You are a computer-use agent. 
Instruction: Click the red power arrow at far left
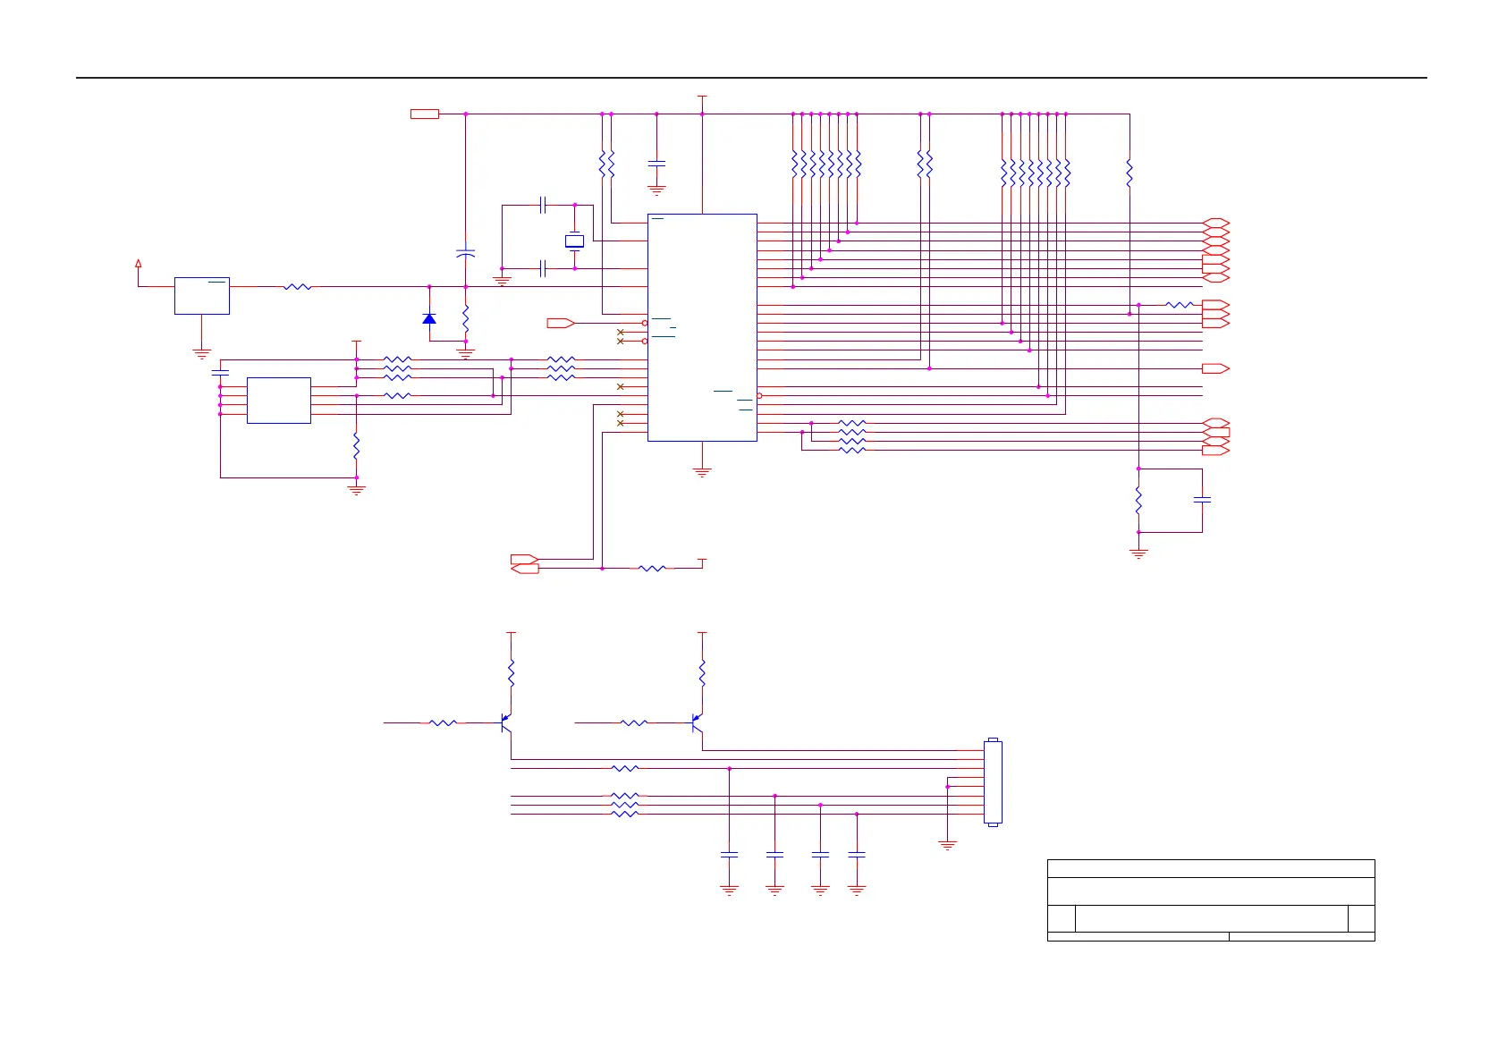coord(138,263)
